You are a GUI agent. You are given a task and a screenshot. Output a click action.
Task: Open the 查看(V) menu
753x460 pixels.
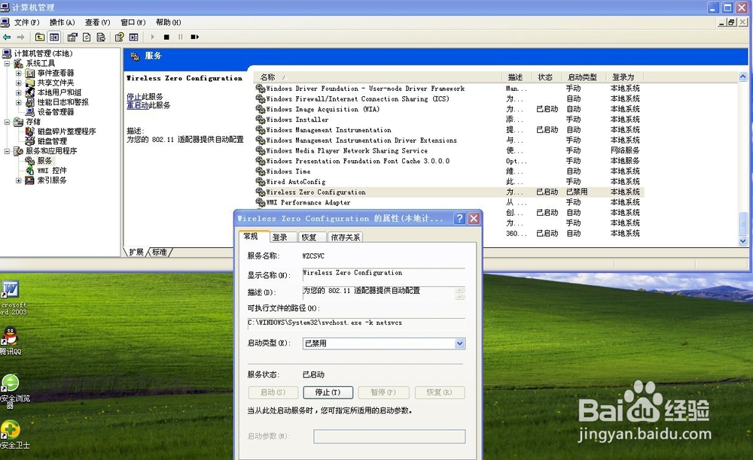[x=97, y=23]
